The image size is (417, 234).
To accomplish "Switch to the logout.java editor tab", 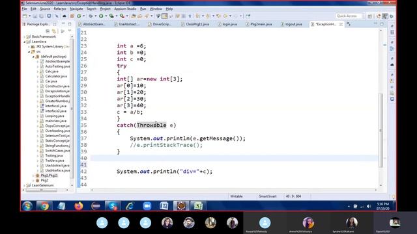I will 291,24.
